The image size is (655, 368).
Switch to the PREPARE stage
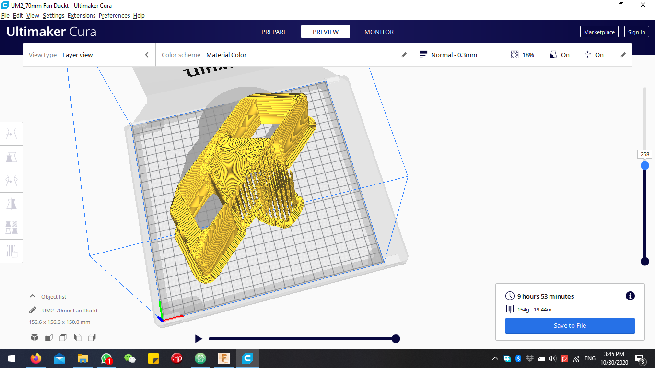pos(274,32)
